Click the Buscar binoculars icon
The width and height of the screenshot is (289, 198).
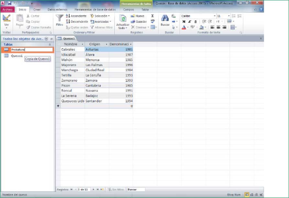165,18
